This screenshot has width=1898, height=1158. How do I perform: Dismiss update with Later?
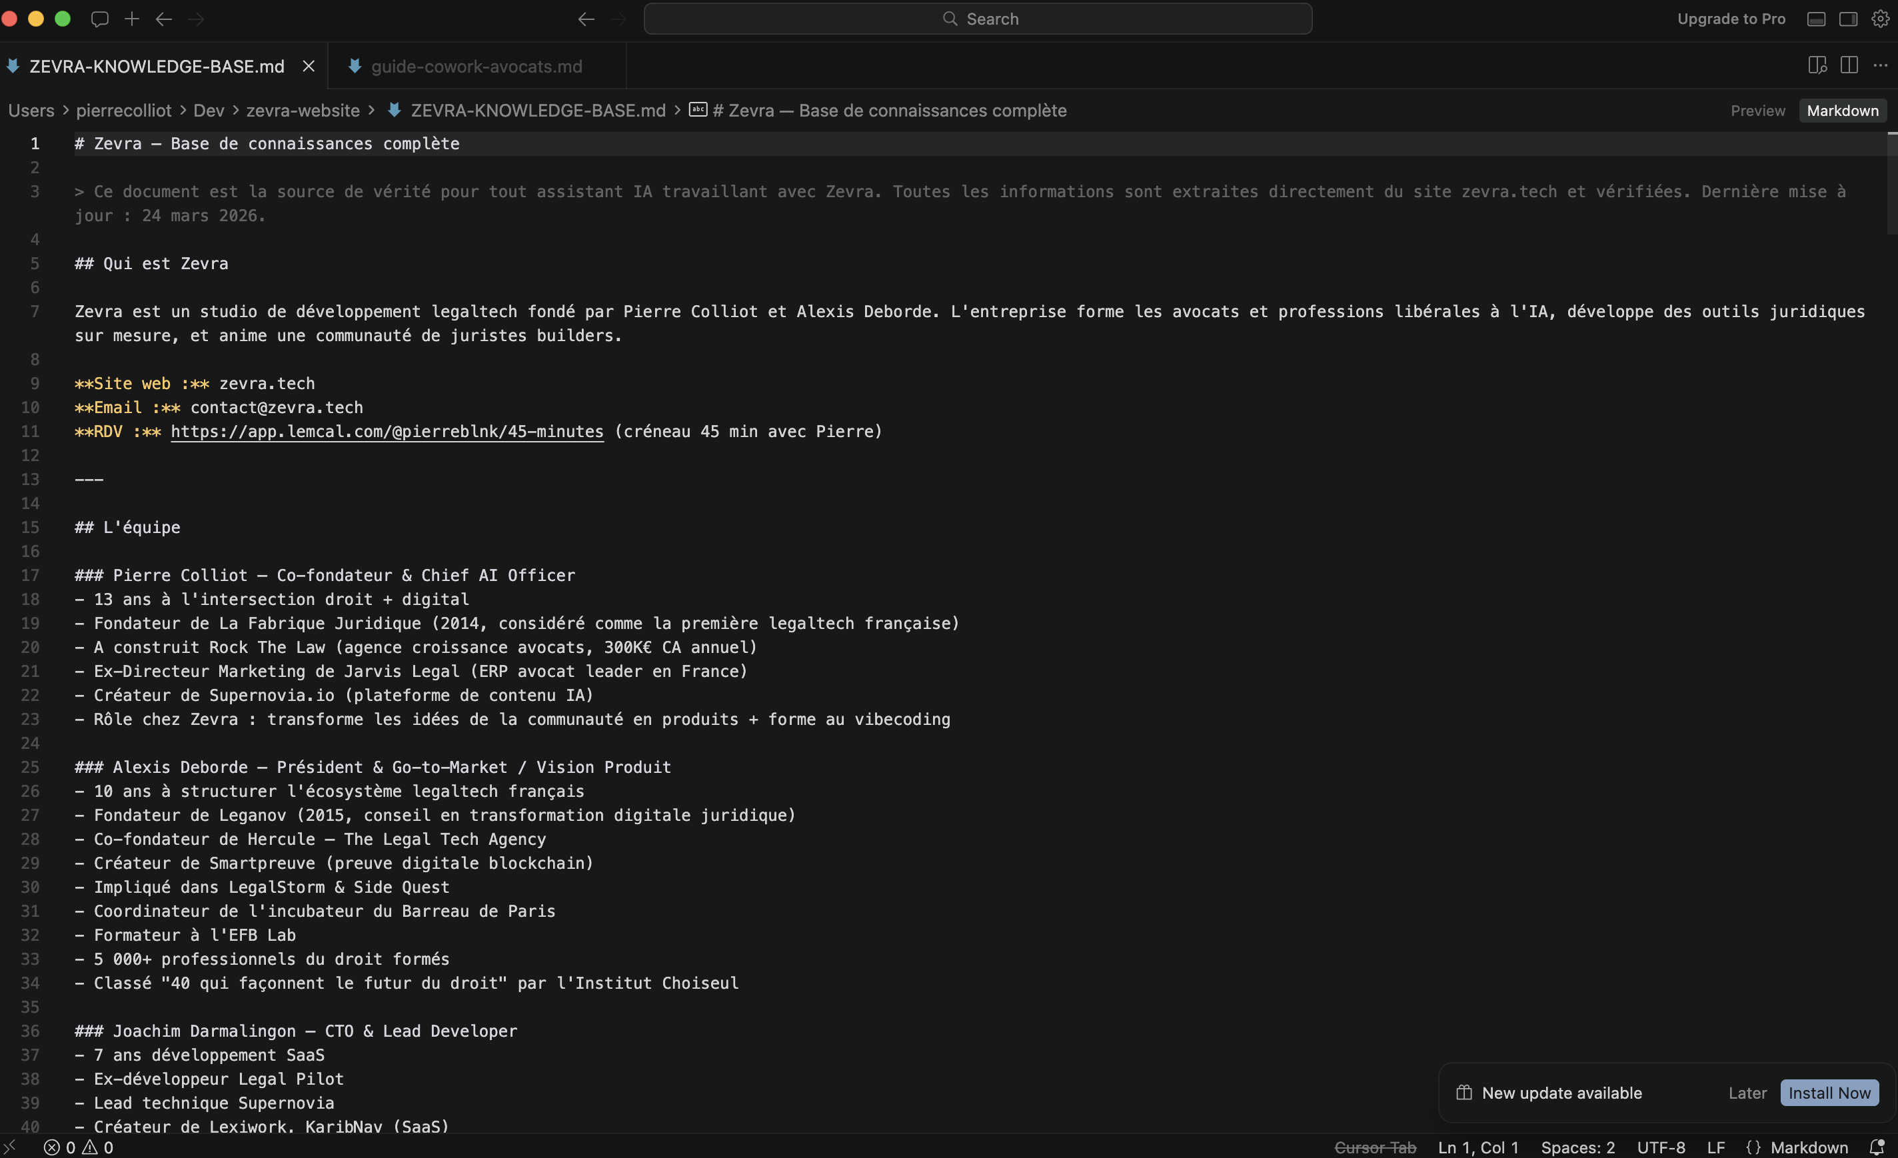click(1747, 1093)
